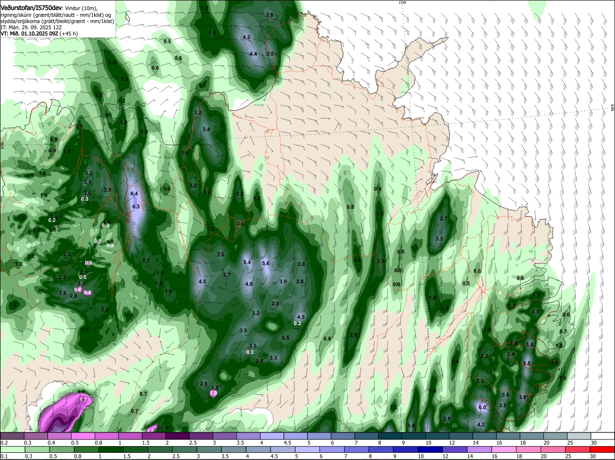615x460 pixels.
Task: Click the 15W longitude label at top
Action: [402, 2]
